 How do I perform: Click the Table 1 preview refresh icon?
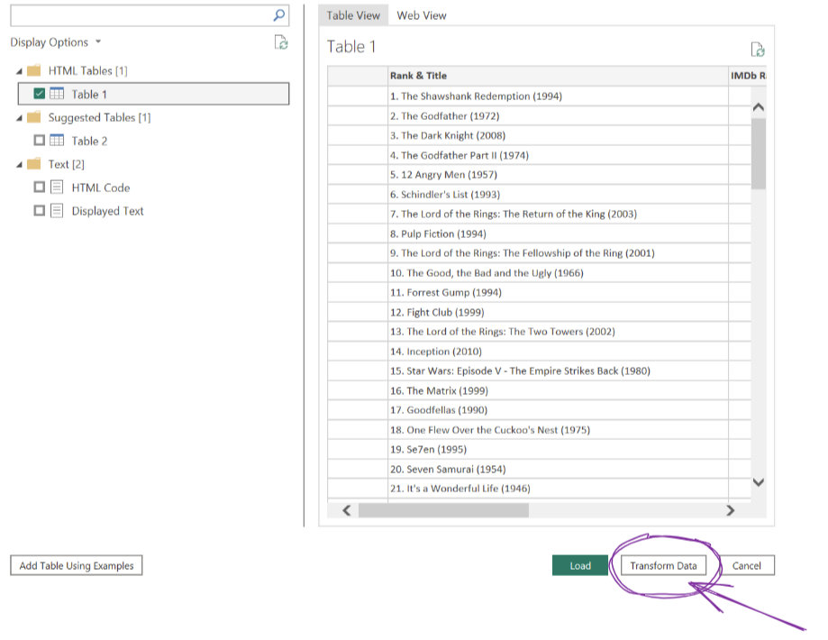coord(758,50)
